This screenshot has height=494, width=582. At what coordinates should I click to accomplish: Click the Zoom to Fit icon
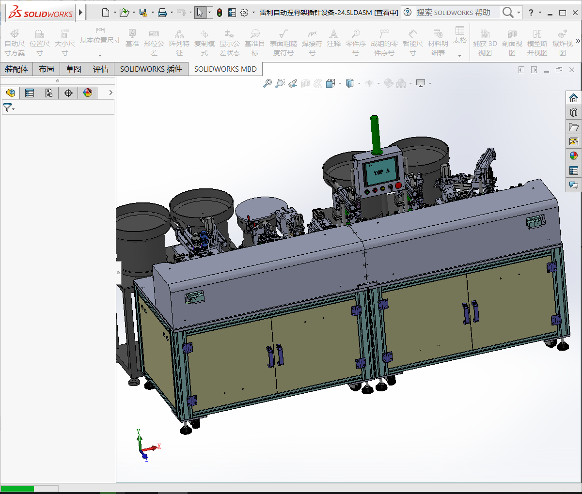tap(267, 84)
